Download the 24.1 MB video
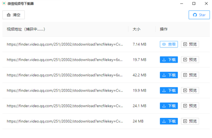 tap(169, 106)
